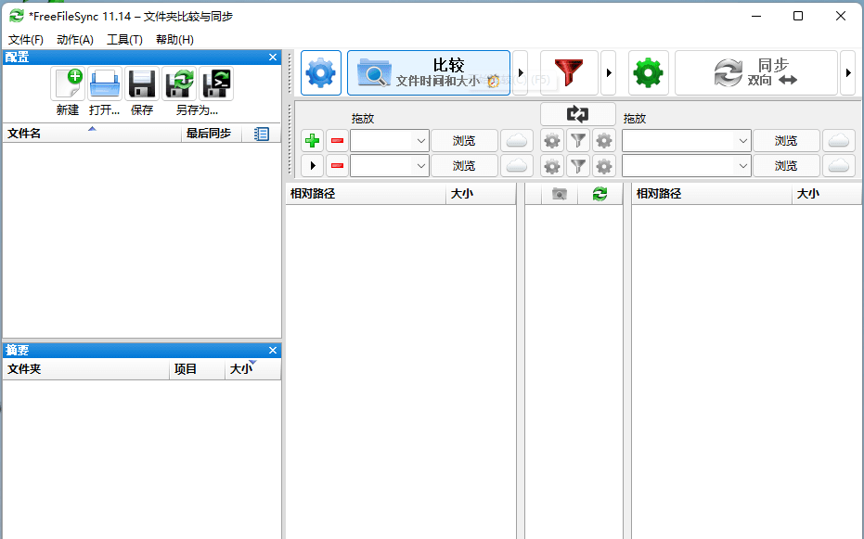Open the 动作(A) menu
Image resolution: width=864 pixels, height=539 pixels.
pyautogui.click(x=75, y=40)
